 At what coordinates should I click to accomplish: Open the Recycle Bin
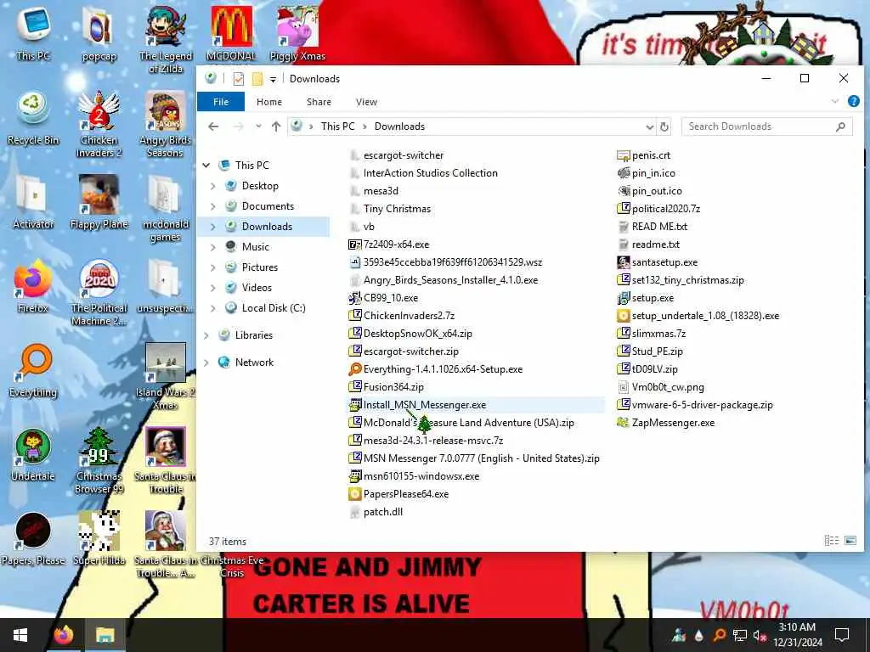coord(33,117)
